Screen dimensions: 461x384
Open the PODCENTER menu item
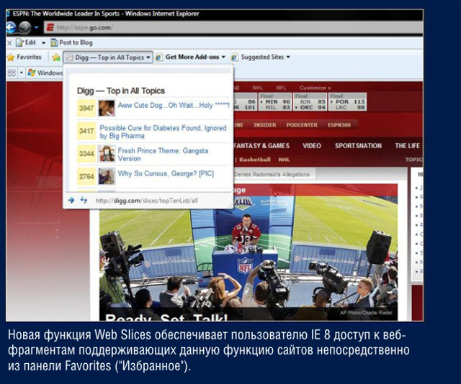pos(302,125)
